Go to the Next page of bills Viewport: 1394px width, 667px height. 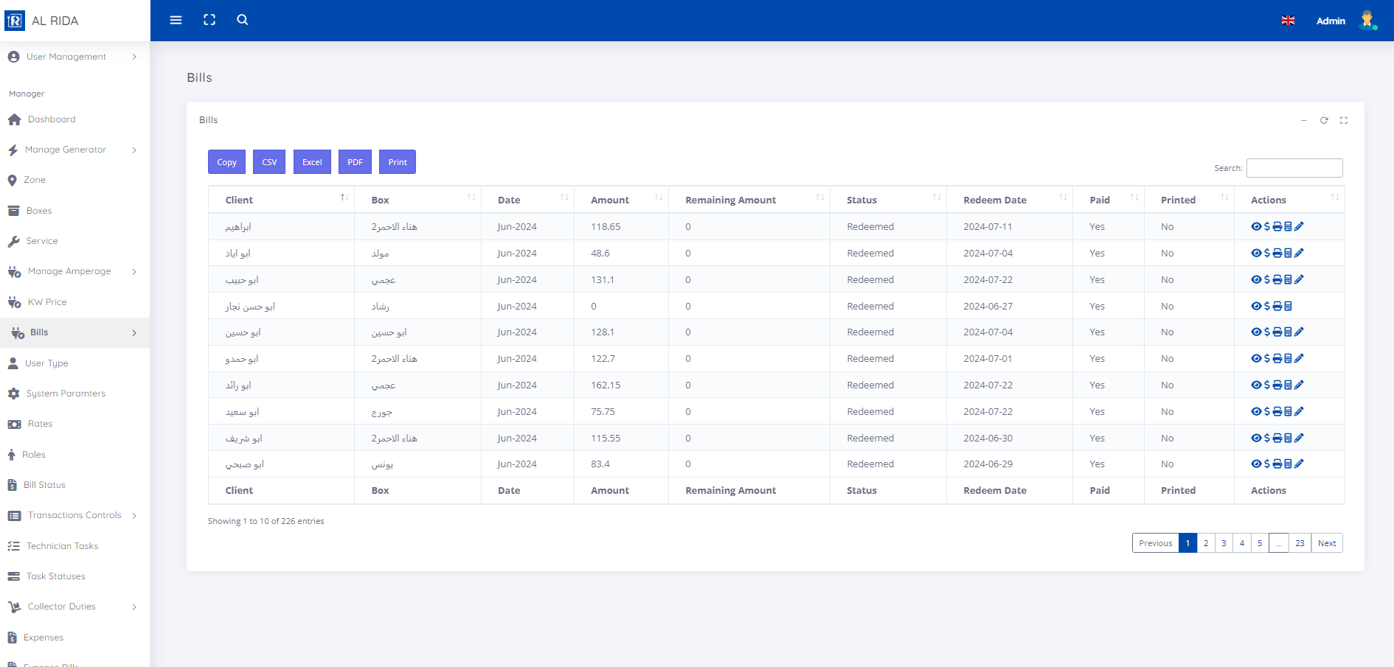pyautogui.click(x=1326, y=543)
